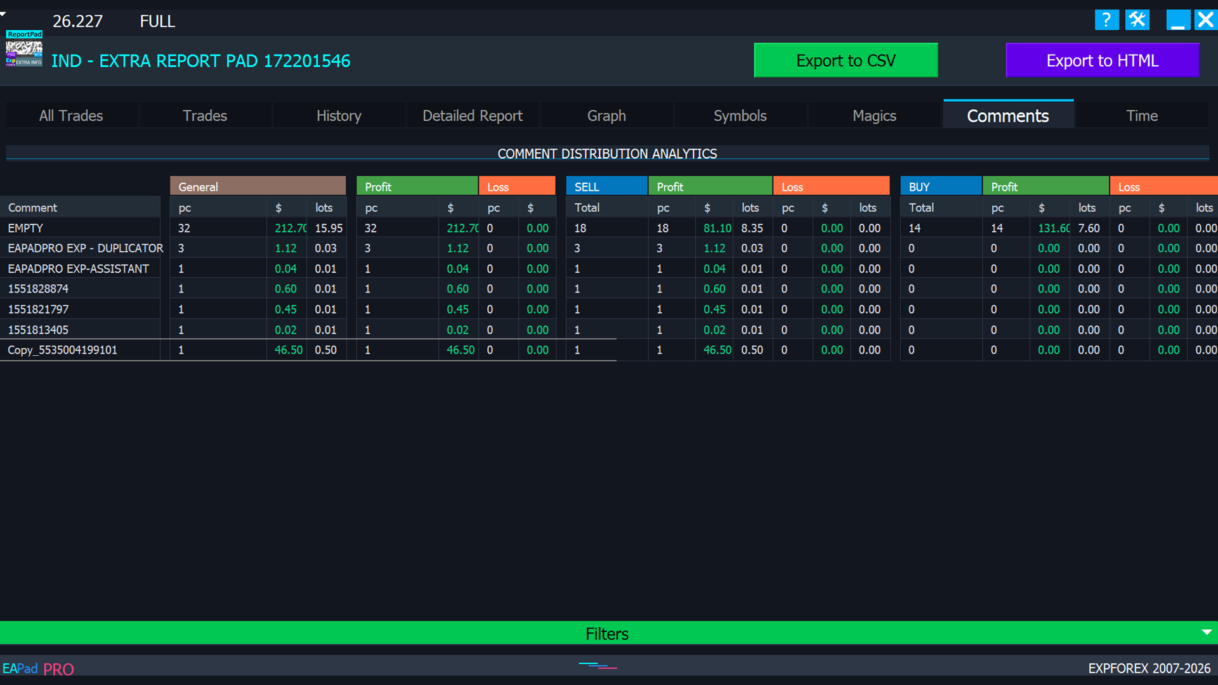Open the settings tools icon
This screenshot has height=685, width=1218.
(1137, 20)
